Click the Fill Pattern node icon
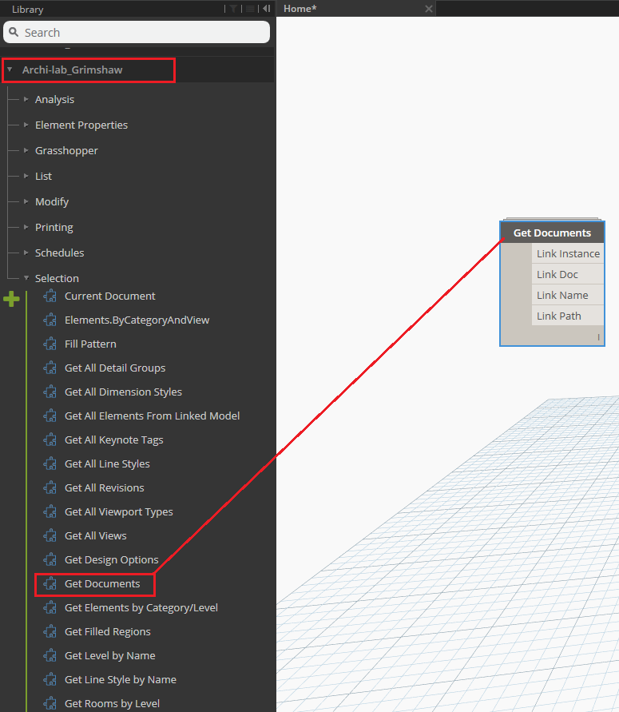The image size is (619, 712). click(50, 344)
